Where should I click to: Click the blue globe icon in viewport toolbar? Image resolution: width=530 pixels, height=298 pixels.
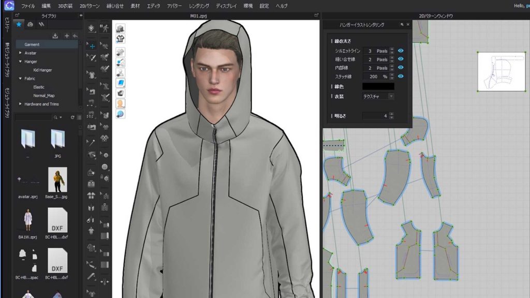(120, 114)
